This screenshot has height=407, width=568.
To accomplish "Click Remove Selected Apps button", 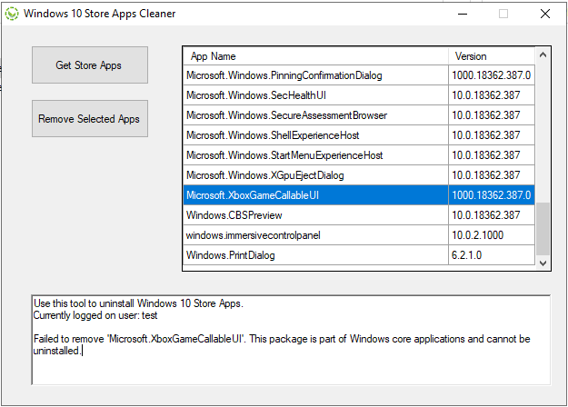I will click(90, 118).
